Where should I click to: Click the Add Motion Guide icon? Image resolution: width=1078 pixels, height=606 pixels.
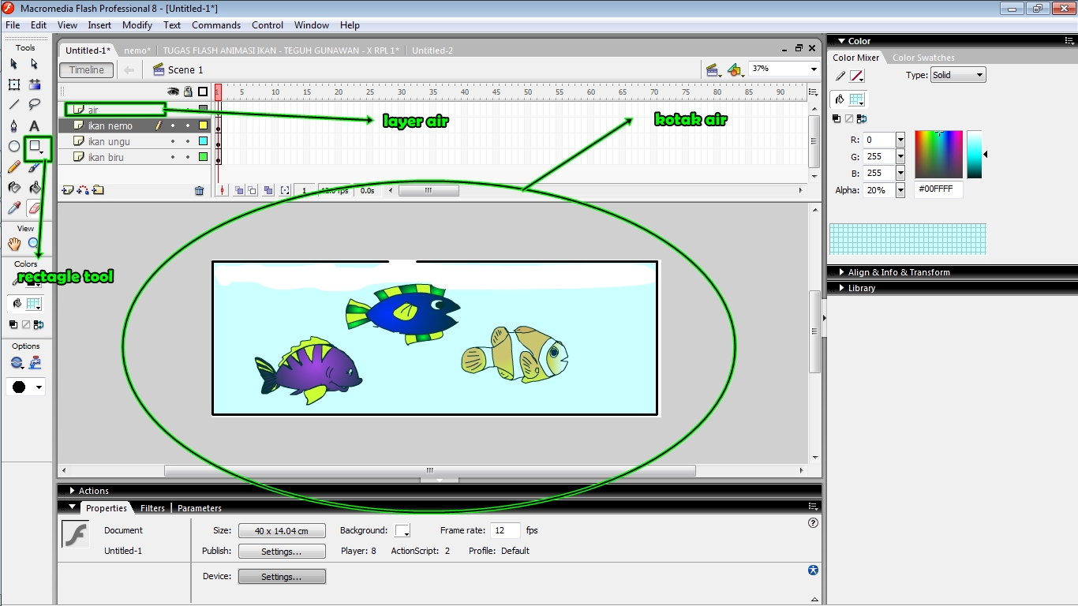point(83,190)
